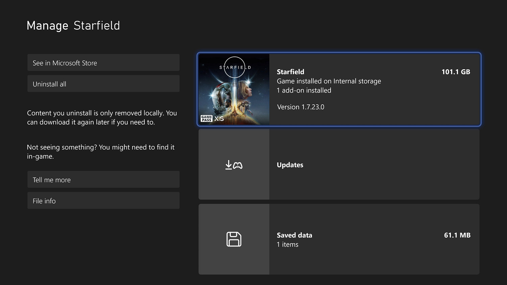Image resolution: width=507 pixels, height=285 pixels.
Task: Open See in Microsoft Store
Action: [x=103, y=63]
